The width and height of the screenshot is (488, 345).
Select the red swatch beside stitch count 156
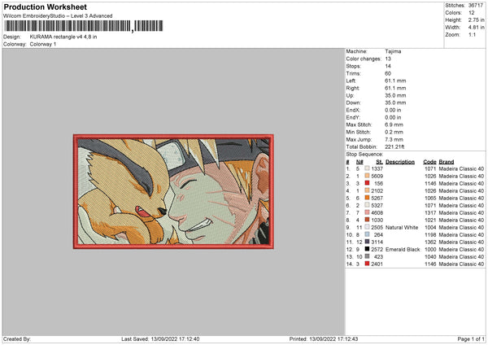367,183
